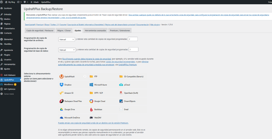Pick the DreamObjects storage icon
272x139 pixels.
[121, 101]
